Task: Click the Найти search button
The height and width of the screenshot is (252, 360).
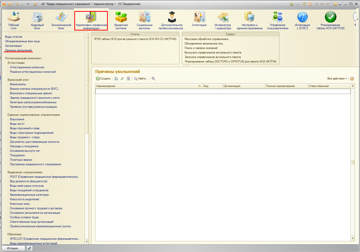Action: coord(141,78)
